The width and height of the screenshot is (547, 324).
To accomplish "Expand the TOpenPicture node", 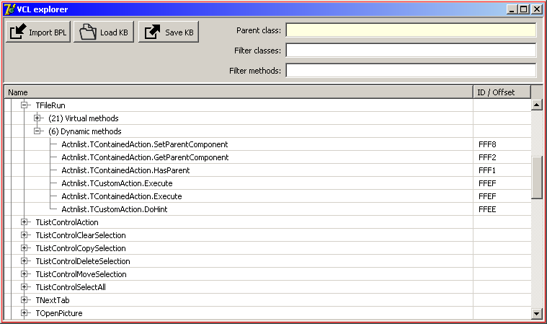I will pos(24,313).
